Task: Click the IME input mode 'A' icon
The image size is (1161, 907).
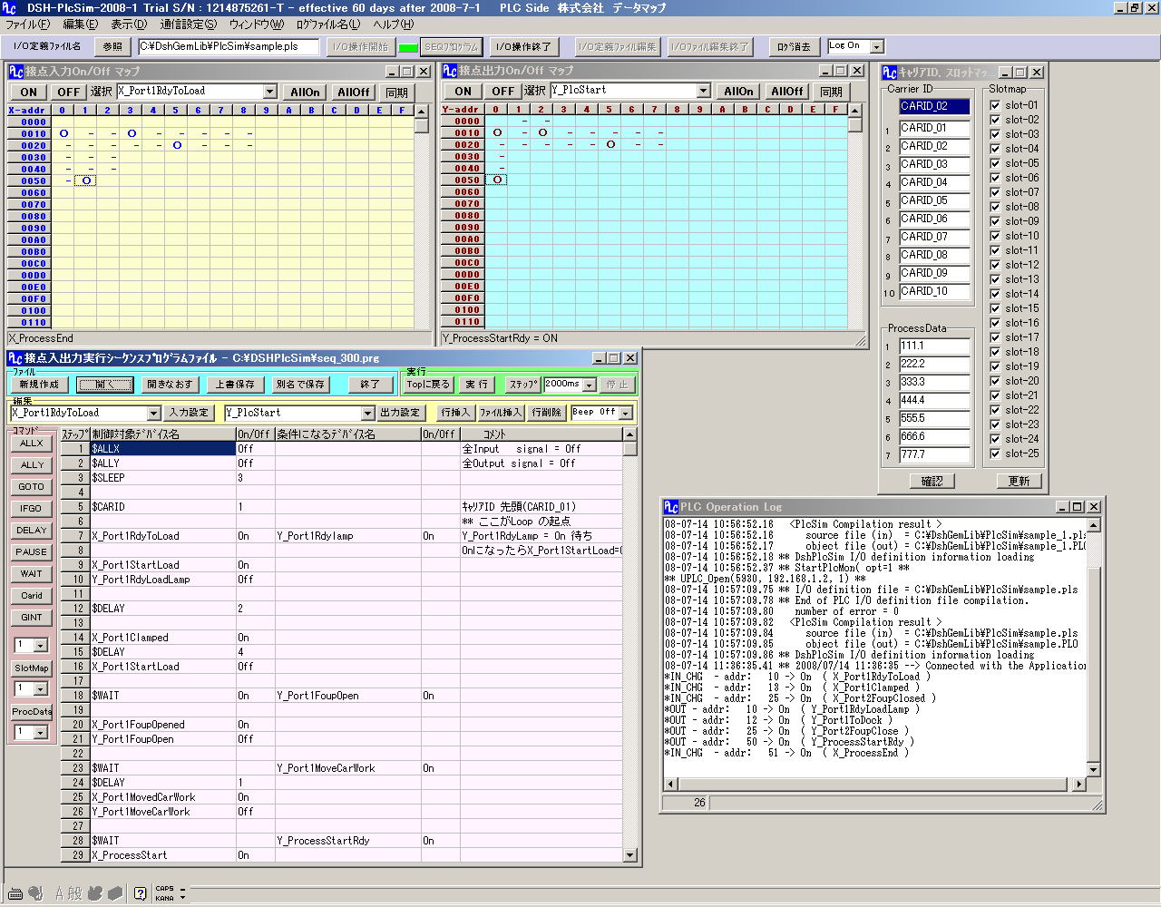Action: tap(60, 893)
